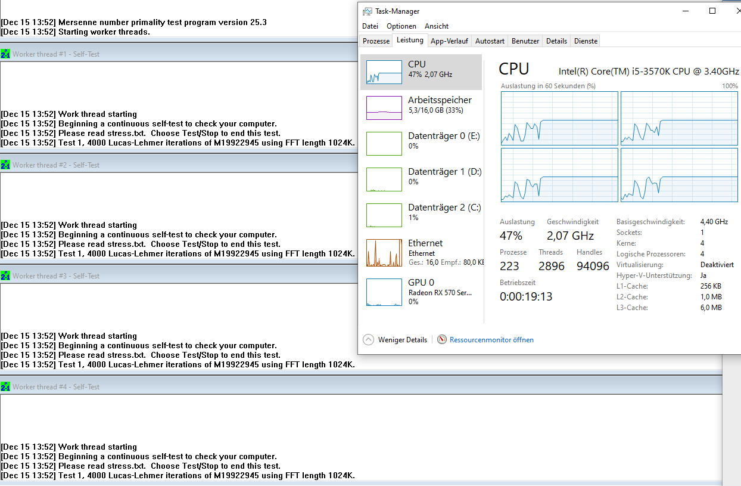Image resolution: width=741 pixels, height=486 pixels.
Task: Click the Threads count 2896
Action: [552, 266]
